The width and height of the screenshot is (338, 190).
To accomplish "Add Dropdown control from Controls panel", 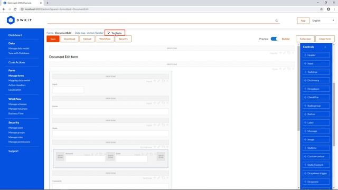I will (x=316, y=89).
